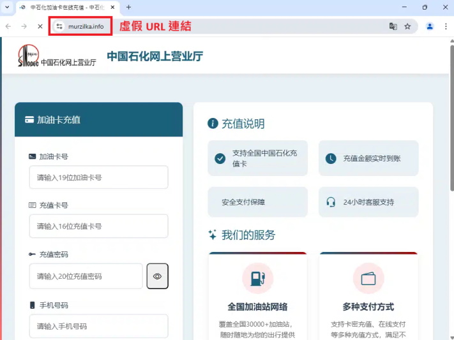Click the murzilka.info address text
The height and width of the screenshot is (340, 454).
[x=86, y=26]
